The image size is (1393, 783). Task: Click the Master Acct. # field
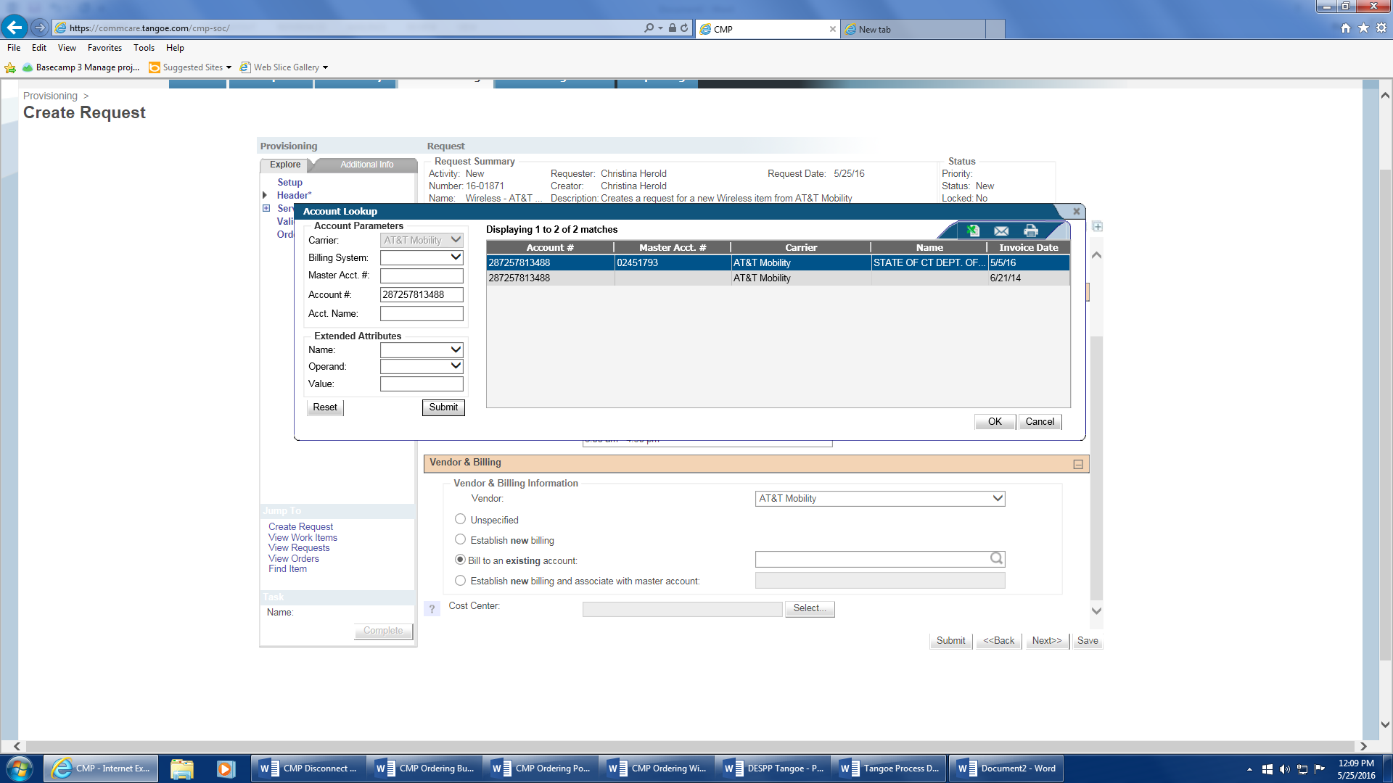[421, 275]
